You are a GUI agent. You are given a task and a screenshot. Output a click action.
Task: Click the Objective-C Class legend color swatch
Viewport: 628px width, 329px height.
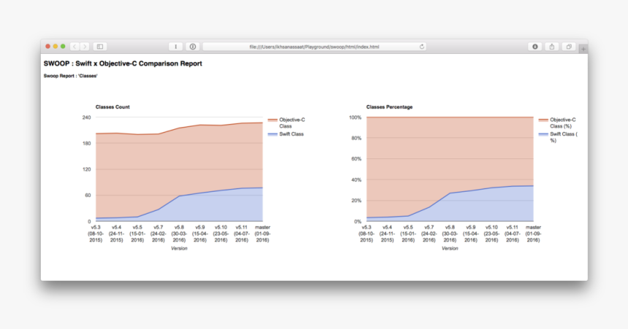click(x=272, y=120)
